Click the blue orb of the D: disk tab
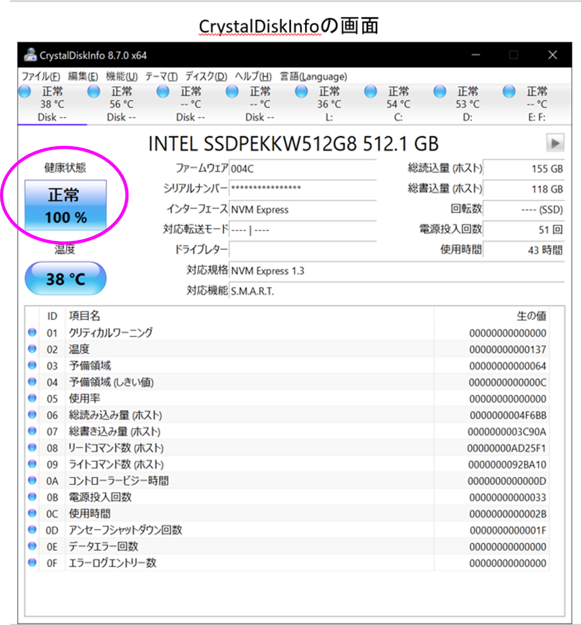The height and width of the screenshot is (625, 581). click(x=440, y=92)
